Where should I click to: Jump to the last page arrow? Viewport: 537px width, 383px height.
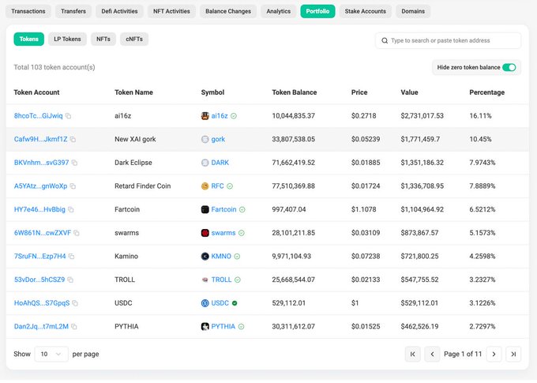coord(513,354)
